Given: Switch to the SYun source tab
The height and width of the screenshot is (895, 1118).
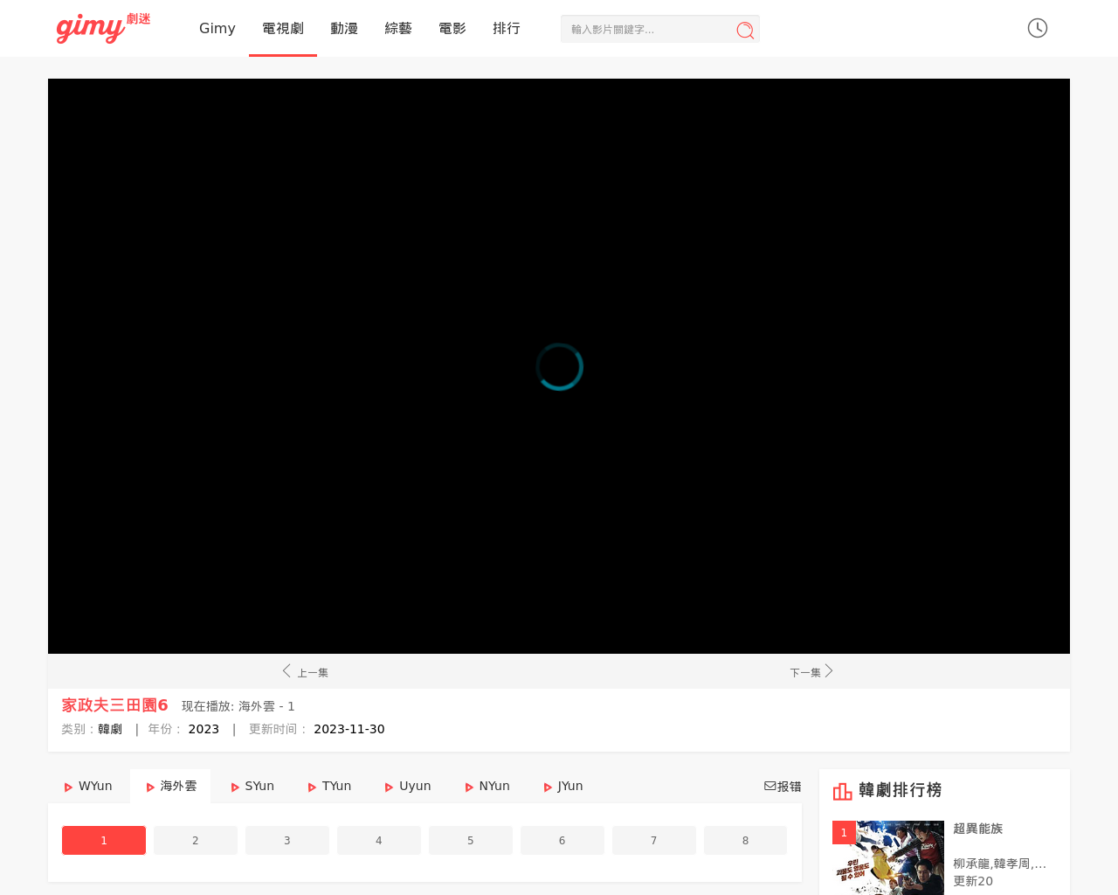Looking at the screenshot, I should tap(252, 786).
